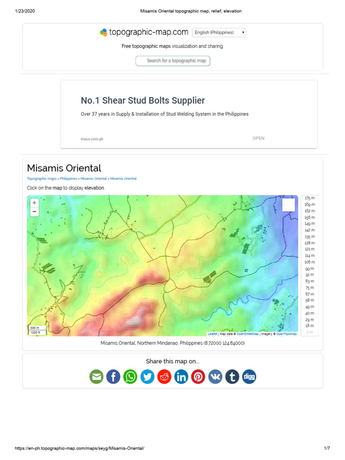The image size is (345, 460).
Task: Open the last 'Misamis Oriental' breadcrumb link
Action: pyautogui.click(x=123, y=179)
